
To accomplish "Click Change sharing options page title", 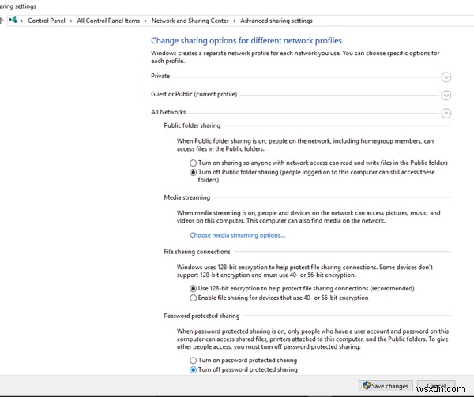I will pyautogui.click(x=246, y=40).
